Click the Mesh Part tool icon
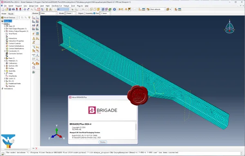This screenshot has height=156, width=245. pos(33,22)
